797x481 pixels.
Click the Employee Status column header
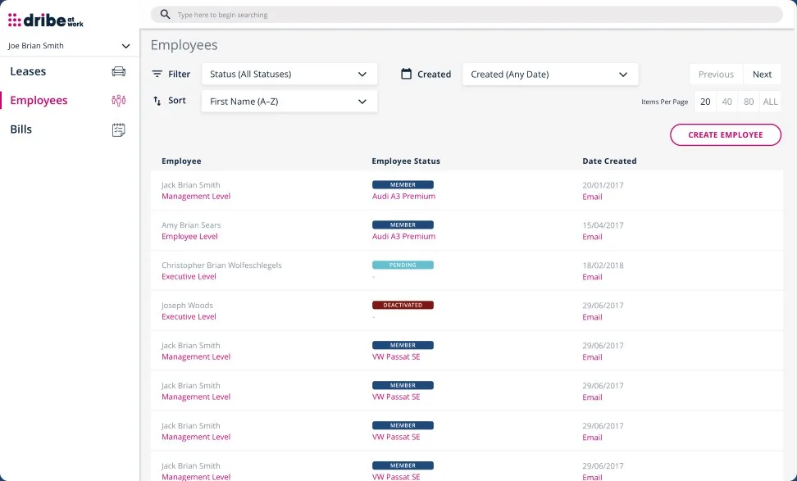pos(406,161)
